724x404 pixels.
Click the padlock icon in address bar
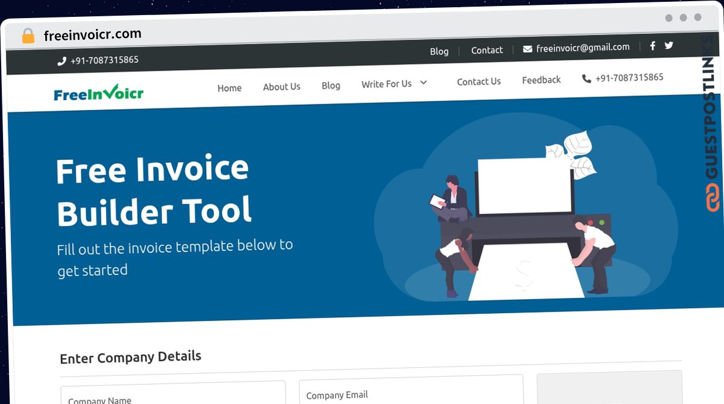pyautogui.click(x=28, y=36)
